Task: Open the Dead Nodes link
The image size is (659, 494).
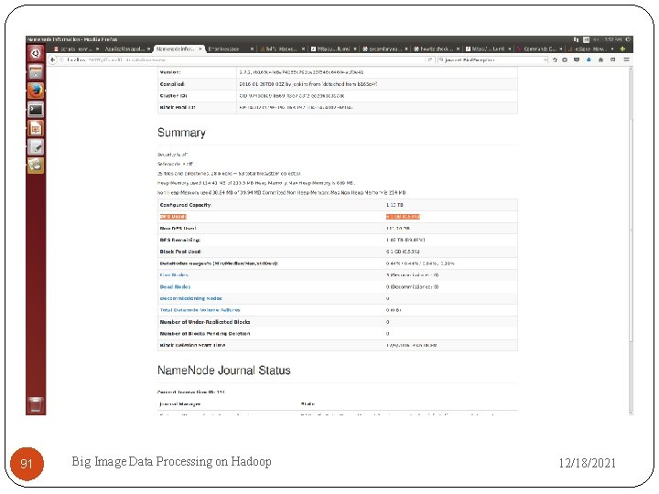Action: [x=175, y=287]
